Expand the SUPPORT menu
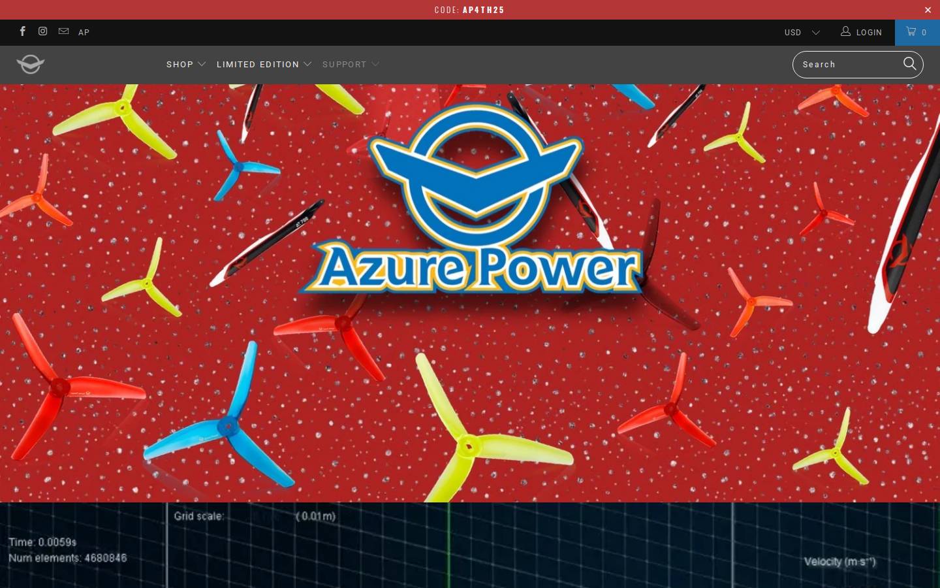The image size is (940, 588). point(351,65)
